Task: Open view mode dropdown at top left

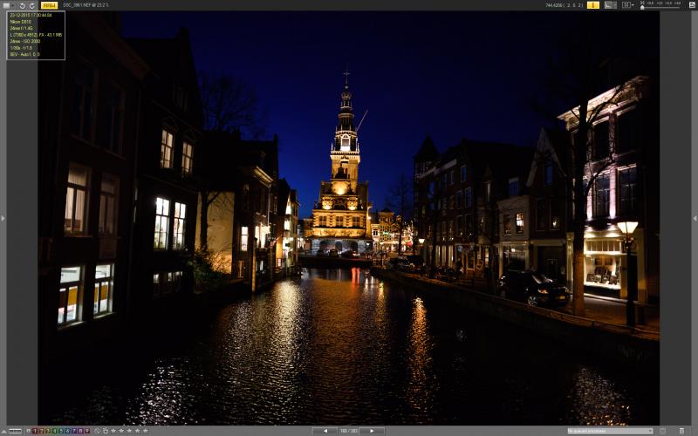Action: [8, 5]
